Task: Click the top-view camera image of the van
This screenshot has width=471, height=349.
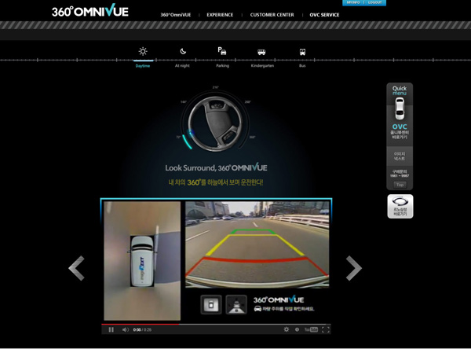Action: [x=142, y=260]
